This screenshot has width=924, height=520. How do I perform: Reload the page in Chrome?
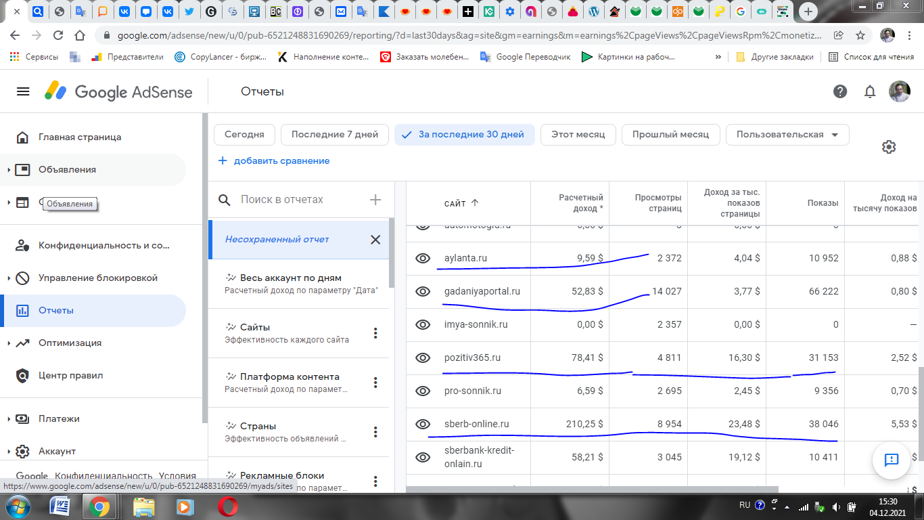pos(58,35)
